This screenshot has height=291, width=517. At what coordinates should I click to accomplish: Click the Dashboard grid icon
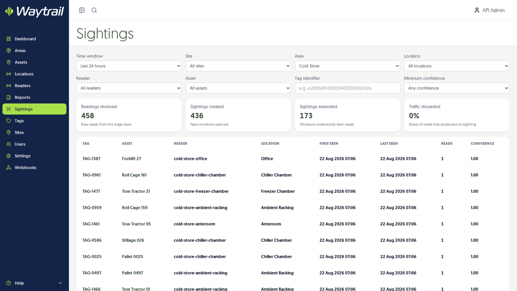(x=9, y=39)
